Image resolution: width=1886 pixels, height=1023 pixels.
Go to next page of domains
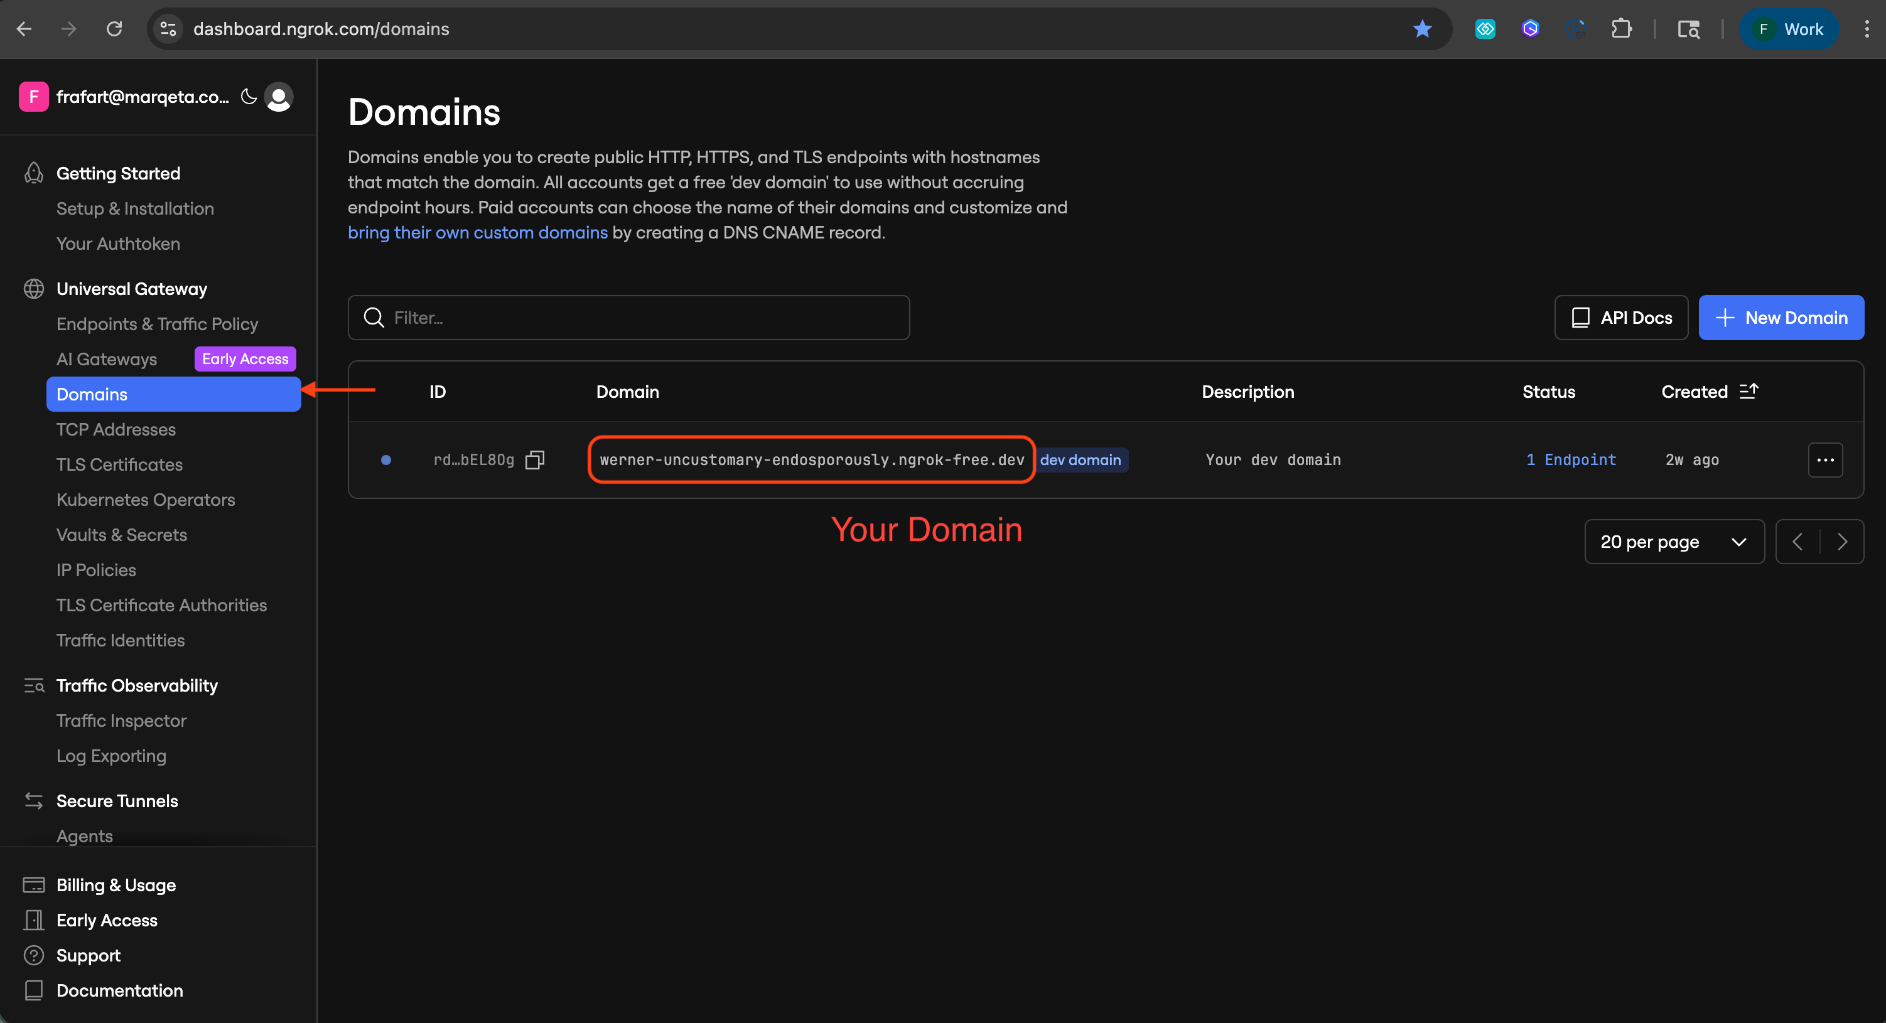pyautogui.click(x=1842, y=542)
